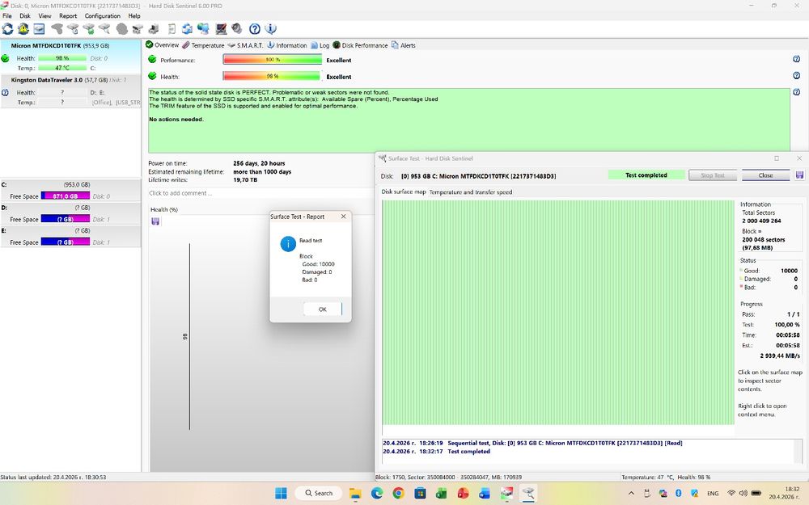Open File Explorer from the taskbar

pyautogui.click(x=355, y=493)
